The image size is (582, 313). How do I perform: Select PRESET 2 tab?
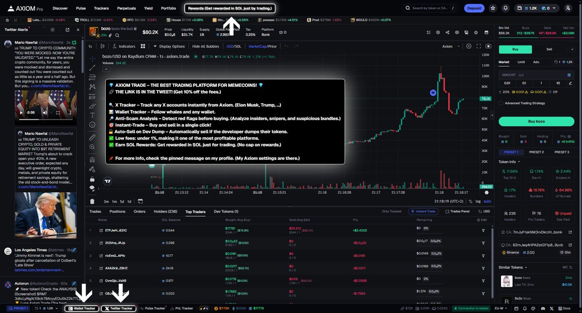pos(536,152)
